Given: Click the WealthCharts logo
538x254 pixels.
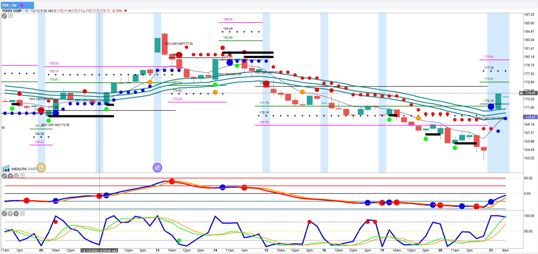Looking at the screenshot, I should click(20, 169).
